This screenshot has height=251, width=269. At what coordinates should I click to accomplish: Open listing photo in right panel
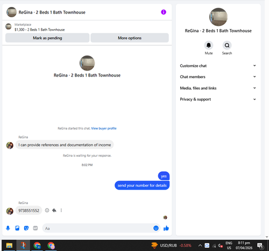[x=218, y=17]
